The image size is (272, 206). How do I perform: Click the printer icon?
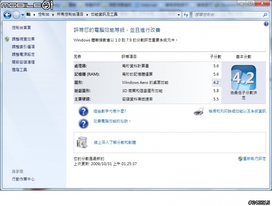tap(199, 112)
